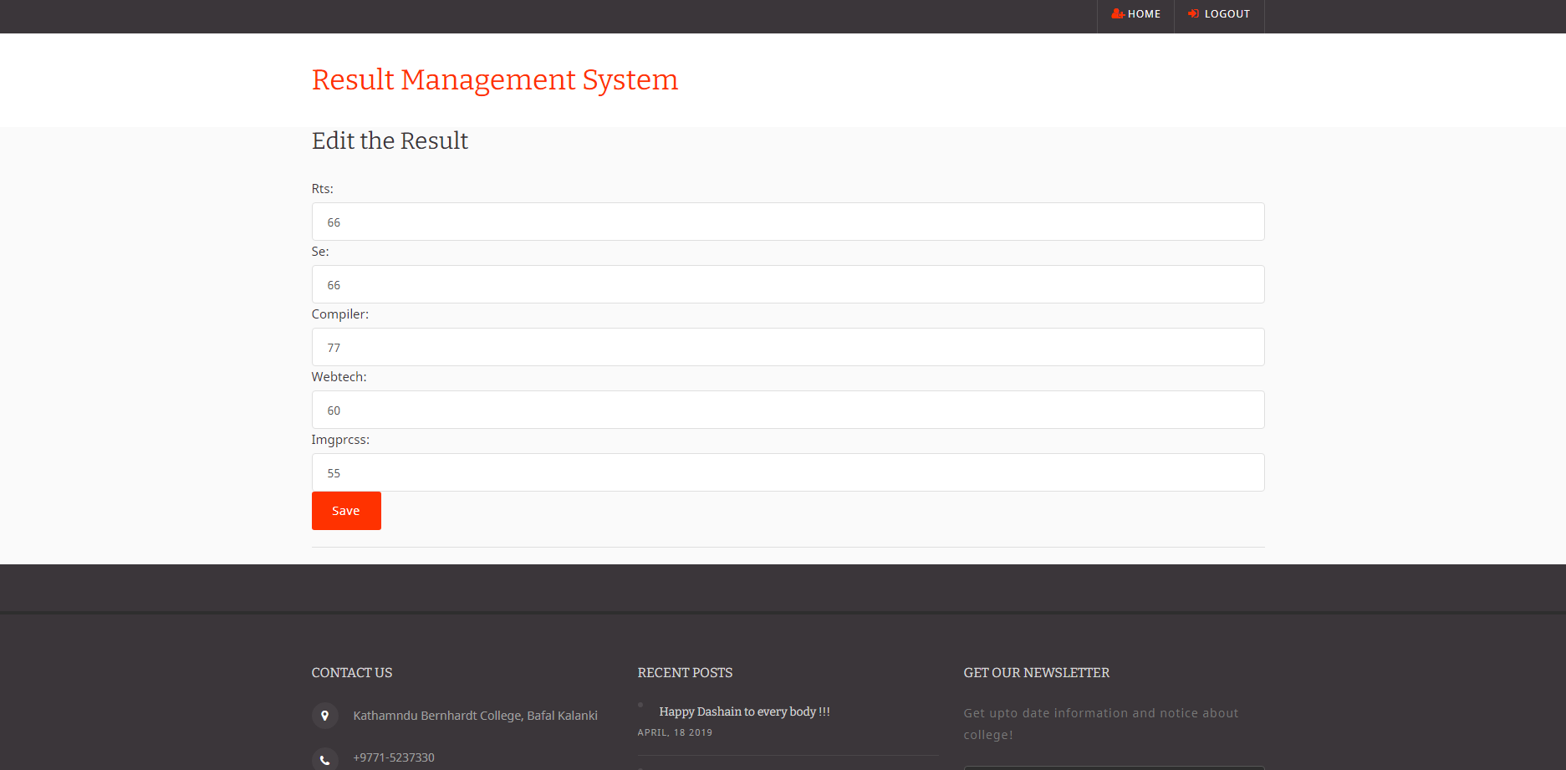Click the APRIL, 18 2019 post date
This screenshot has height=770, width=1566.
[x=675, y=732]
